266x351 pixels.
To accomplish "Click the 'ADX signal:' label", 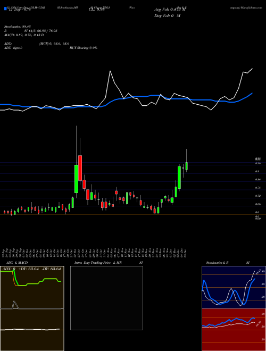I will (13, 48).
